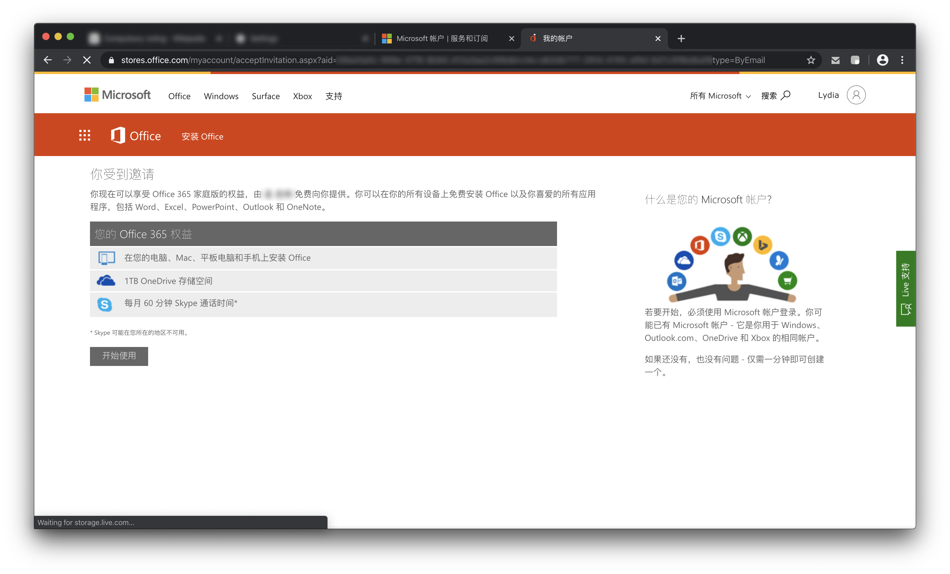
Task: Stop page loading with the X button
Action: click(x=87, y=60)
